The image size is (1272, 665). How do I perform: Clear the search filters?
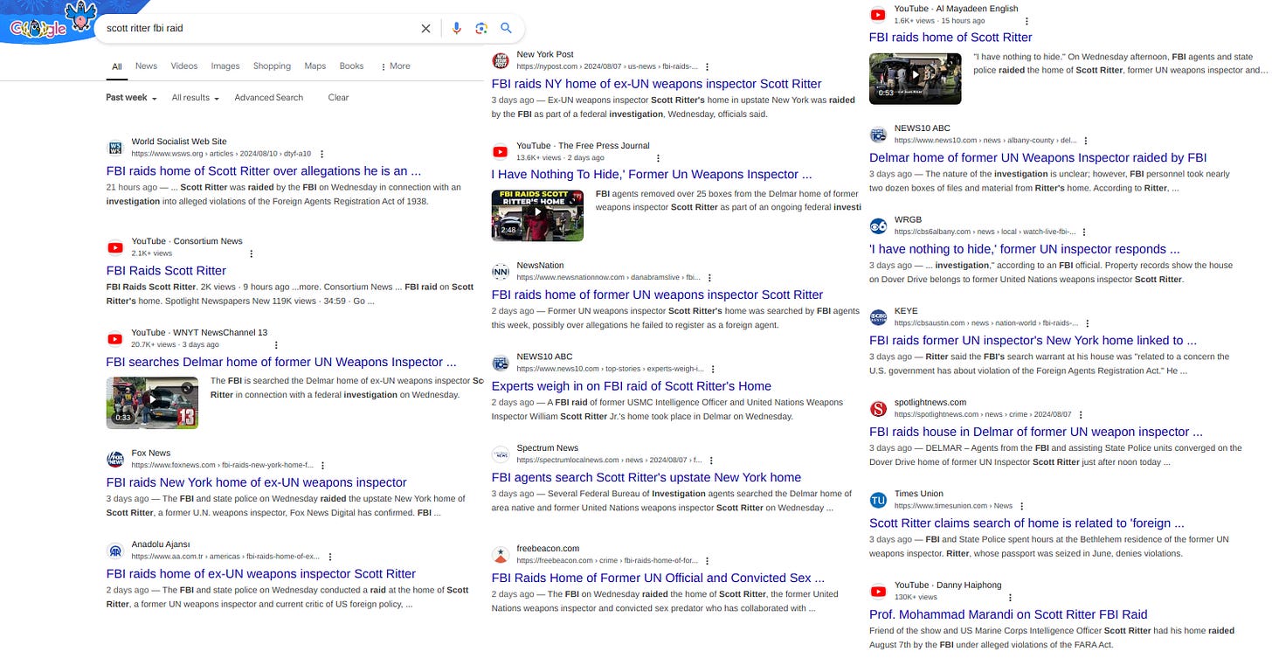[x=338, y=98]
